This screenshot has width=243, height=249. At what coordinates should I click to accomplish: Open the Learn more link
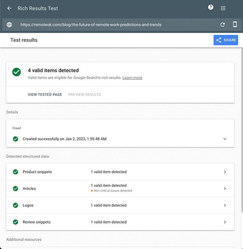click(x=132, y=78)
